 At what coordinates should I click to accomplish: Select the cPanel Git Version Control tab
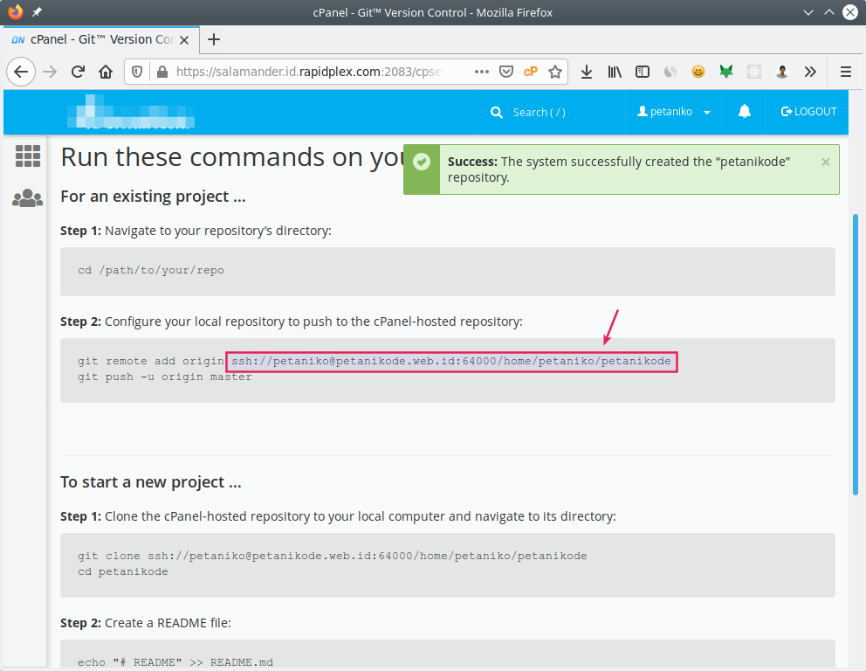pyautogui.click(x=100, y=39)
